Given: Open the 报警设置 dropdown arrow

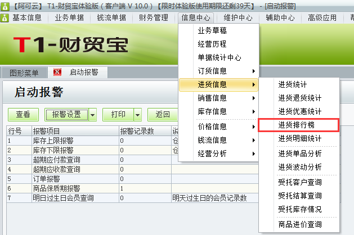Looking at the screenshot, I should [x=92, y=115].
